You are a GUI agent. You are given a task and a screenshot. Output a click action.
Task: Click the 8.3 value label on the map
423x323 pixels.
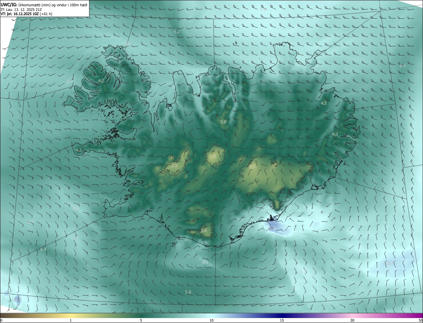coord(69,81)
